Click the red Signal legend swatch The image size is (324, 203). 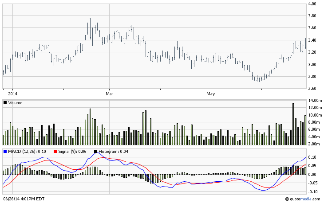pos(55,152)
